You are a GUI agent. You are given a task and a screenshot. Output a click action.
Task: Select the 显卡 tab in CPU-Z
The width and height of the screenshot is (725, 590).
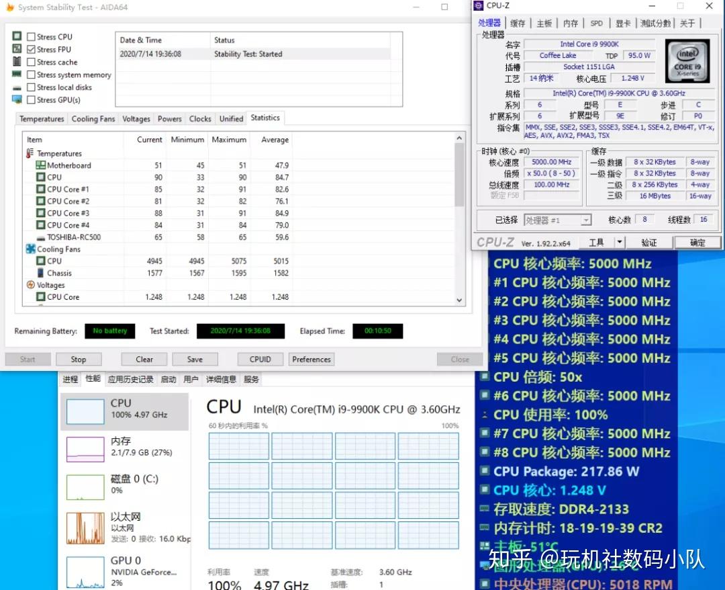pyautogui.click(x=623, y=23)
